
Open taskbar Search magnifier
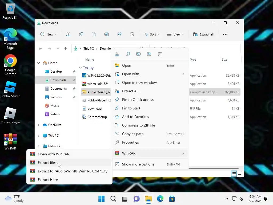(113, 199)
